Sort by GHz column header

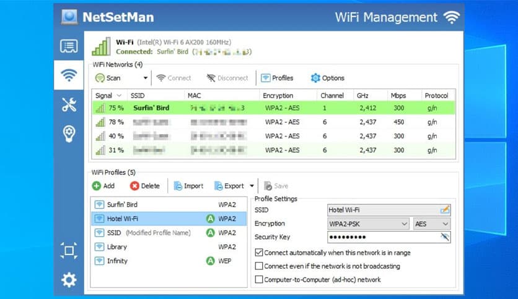(x=371, y=96)
